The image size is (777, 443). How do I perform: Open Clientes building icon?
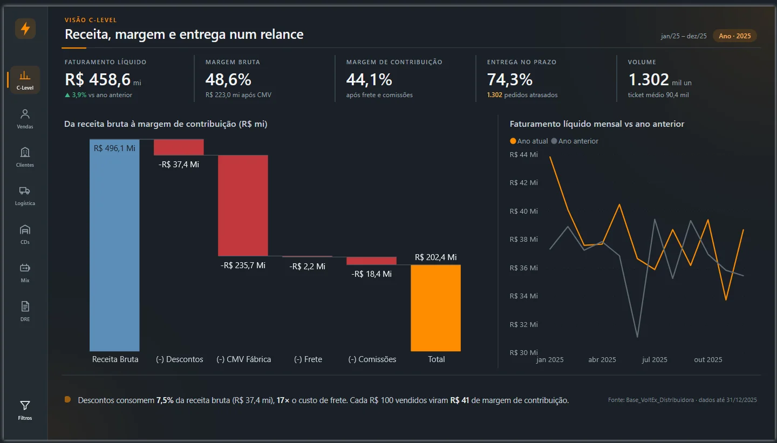point(25,152)
